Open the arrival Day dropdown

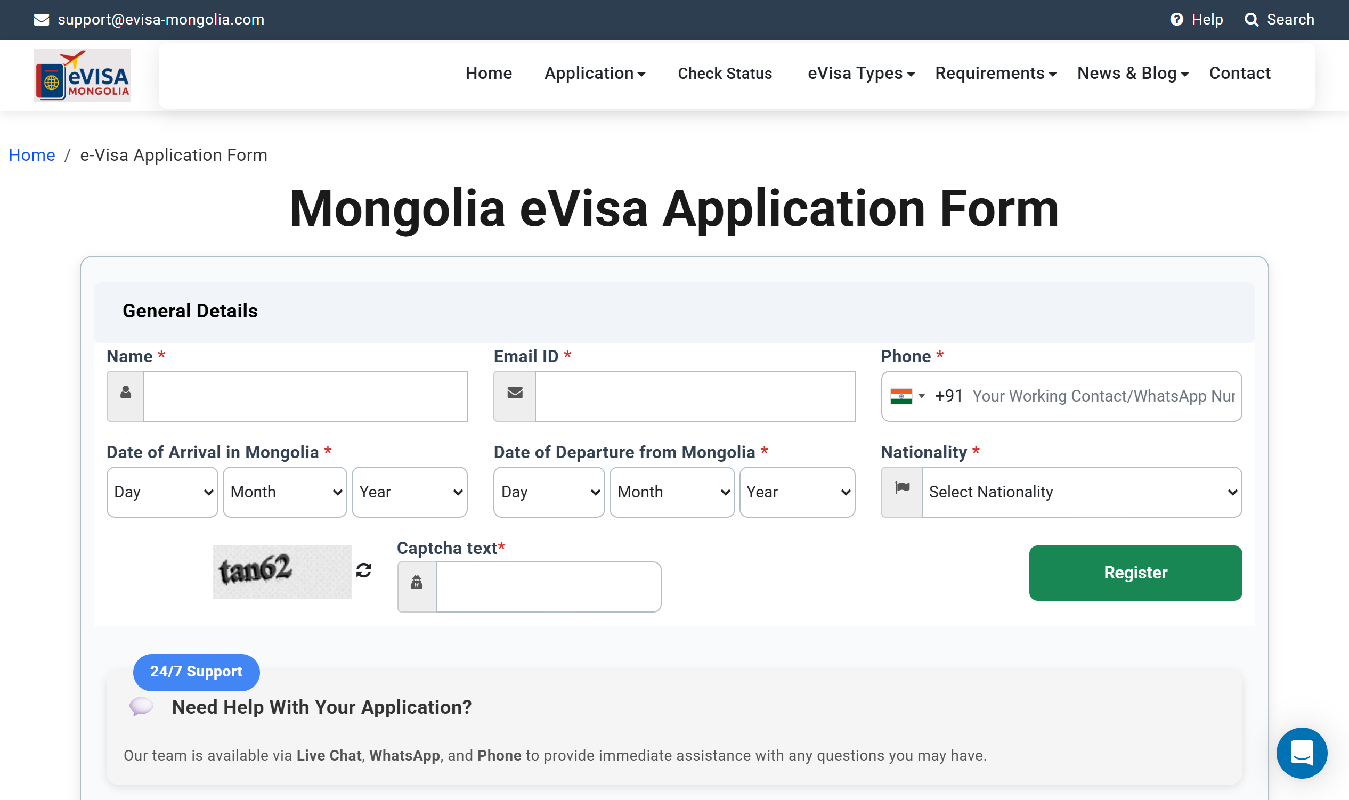click(162, 492)
